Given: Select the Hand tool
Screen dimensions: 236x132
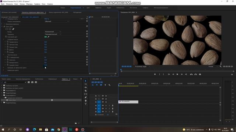Looking at the screenshot, I should [x=86, y=101].
